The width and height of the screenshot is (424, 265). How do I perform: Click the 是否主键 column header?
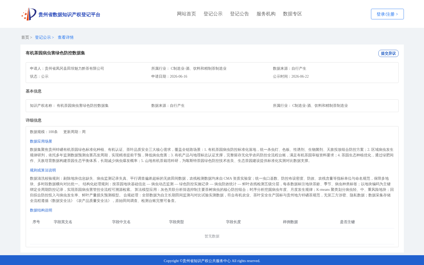point(347,222)
